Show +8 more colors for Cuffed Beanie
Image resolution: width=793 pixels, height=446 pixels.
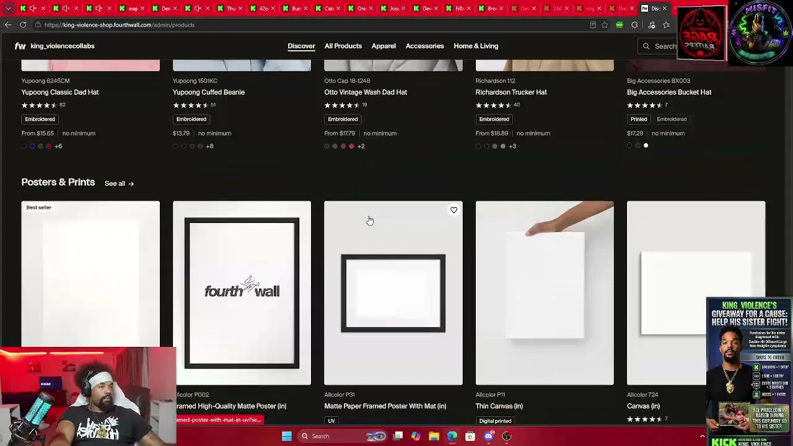click(x=209, y=146)
